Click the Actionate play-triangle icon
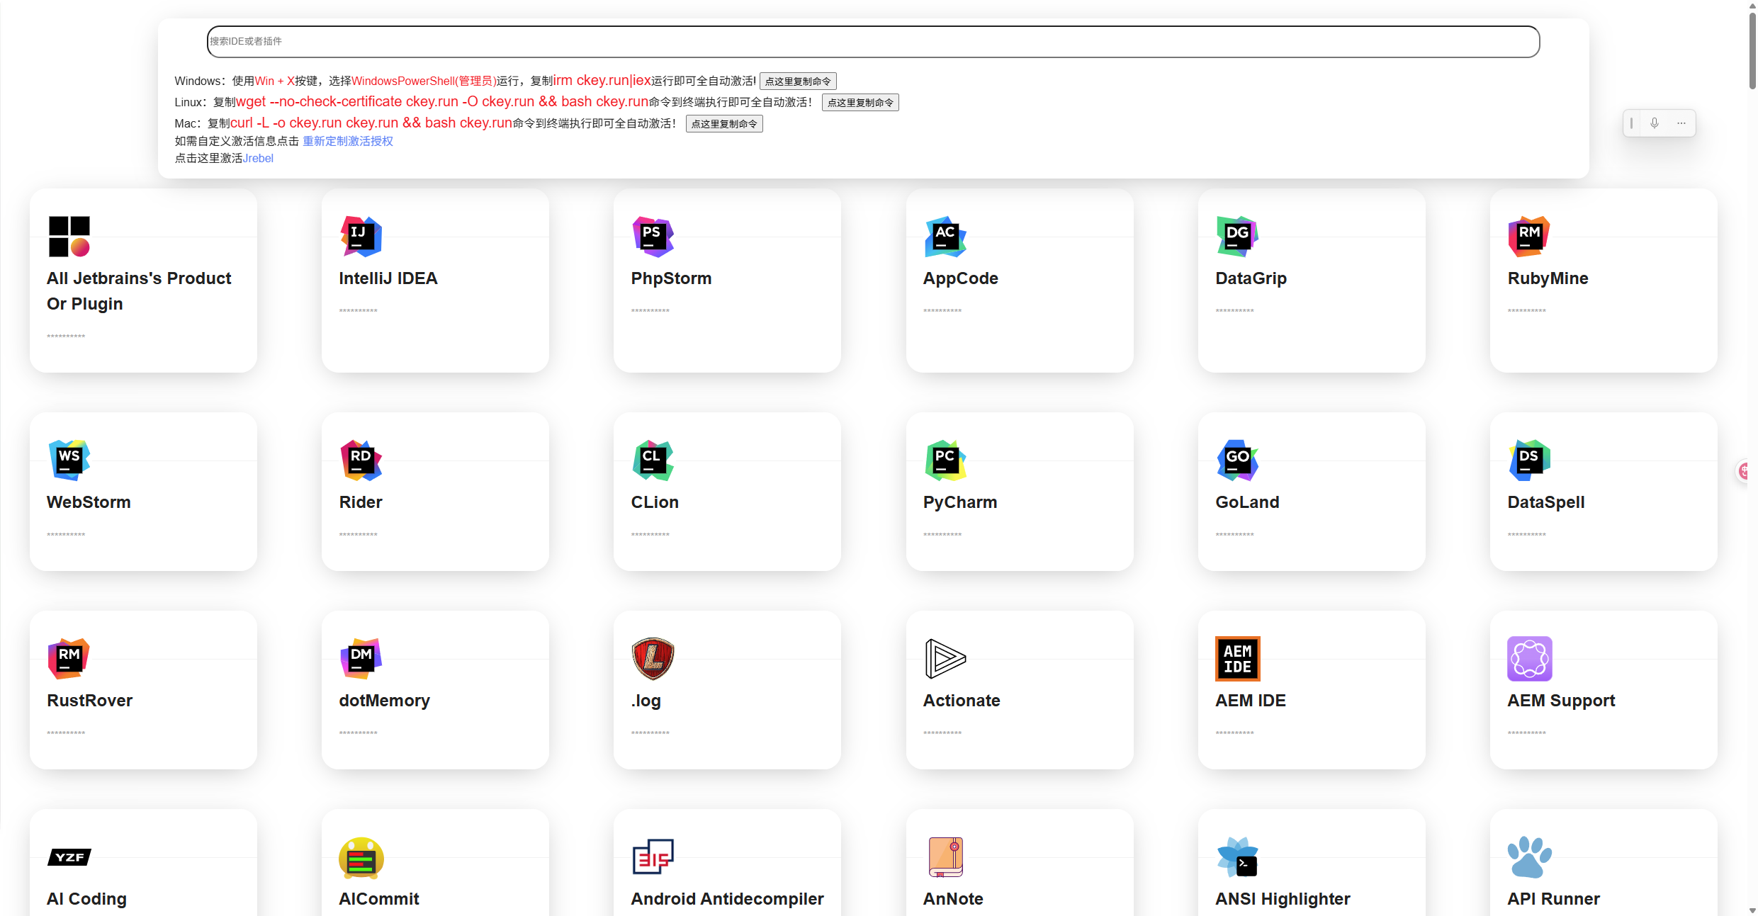The height and width of the screenshot is (916, 1758). [946, 659]
